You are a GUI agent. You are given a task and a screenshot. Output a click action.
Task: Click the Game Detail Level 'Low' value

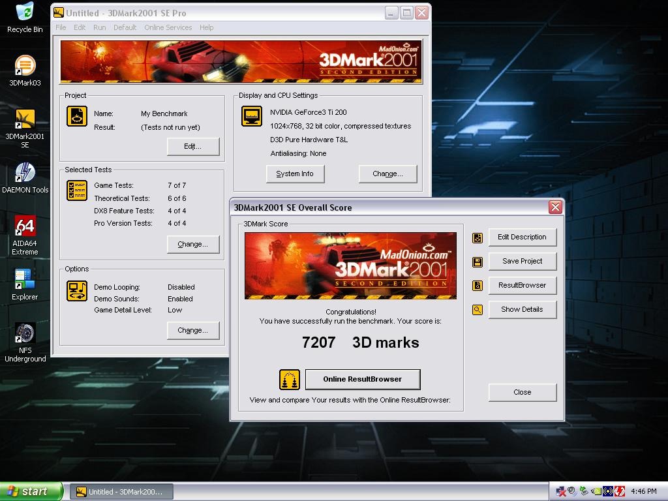[175, 310]
